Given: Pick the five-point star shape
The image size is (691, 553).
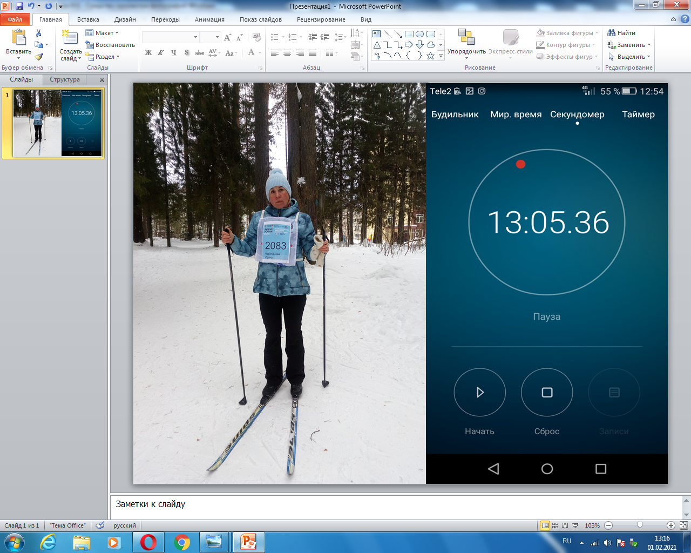Looking at the screenshot, I should coord(430,56).
